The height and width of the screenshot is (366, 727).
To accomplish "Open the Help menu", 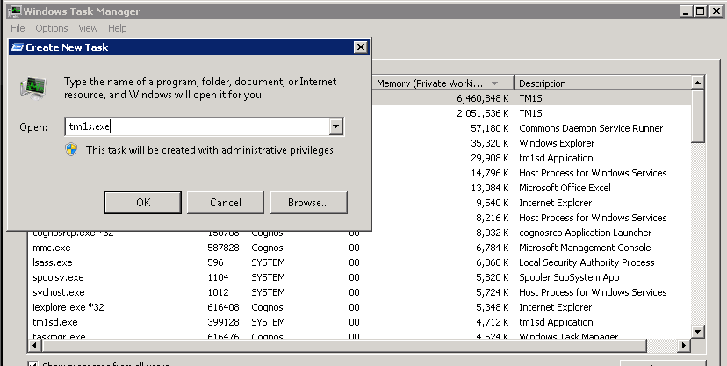I will click(x=118, y=28).
